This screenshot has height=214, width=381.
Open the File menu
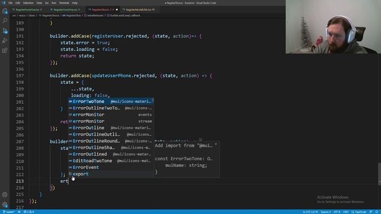(x=10, y=3)
